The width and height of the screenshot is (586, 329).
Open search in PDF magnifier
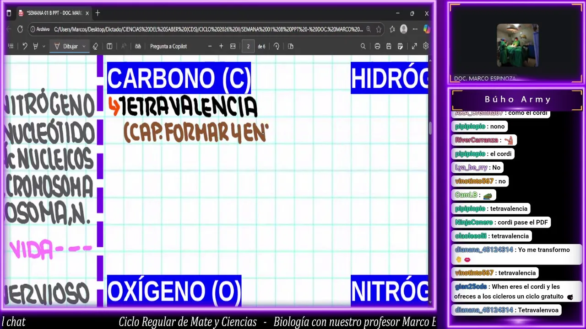[363, 46]
